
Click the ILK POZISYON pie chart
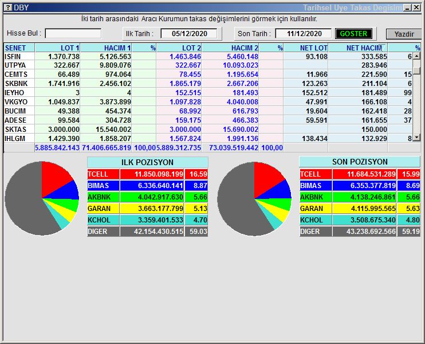[x=42, y=198]
